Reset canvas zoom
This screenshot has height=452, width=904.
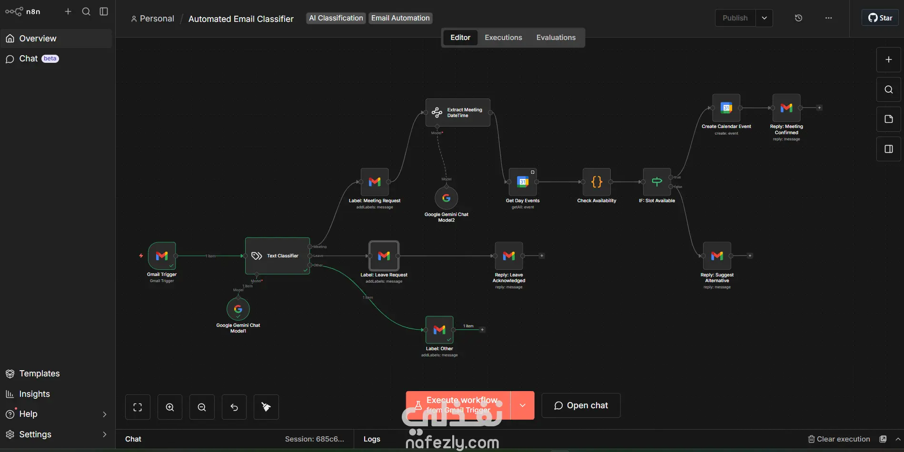234,407
